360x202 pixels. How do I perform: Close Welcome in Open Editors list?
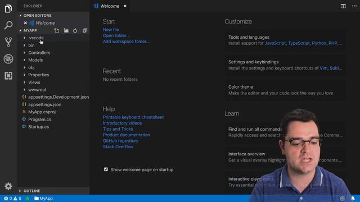(25, 23)
